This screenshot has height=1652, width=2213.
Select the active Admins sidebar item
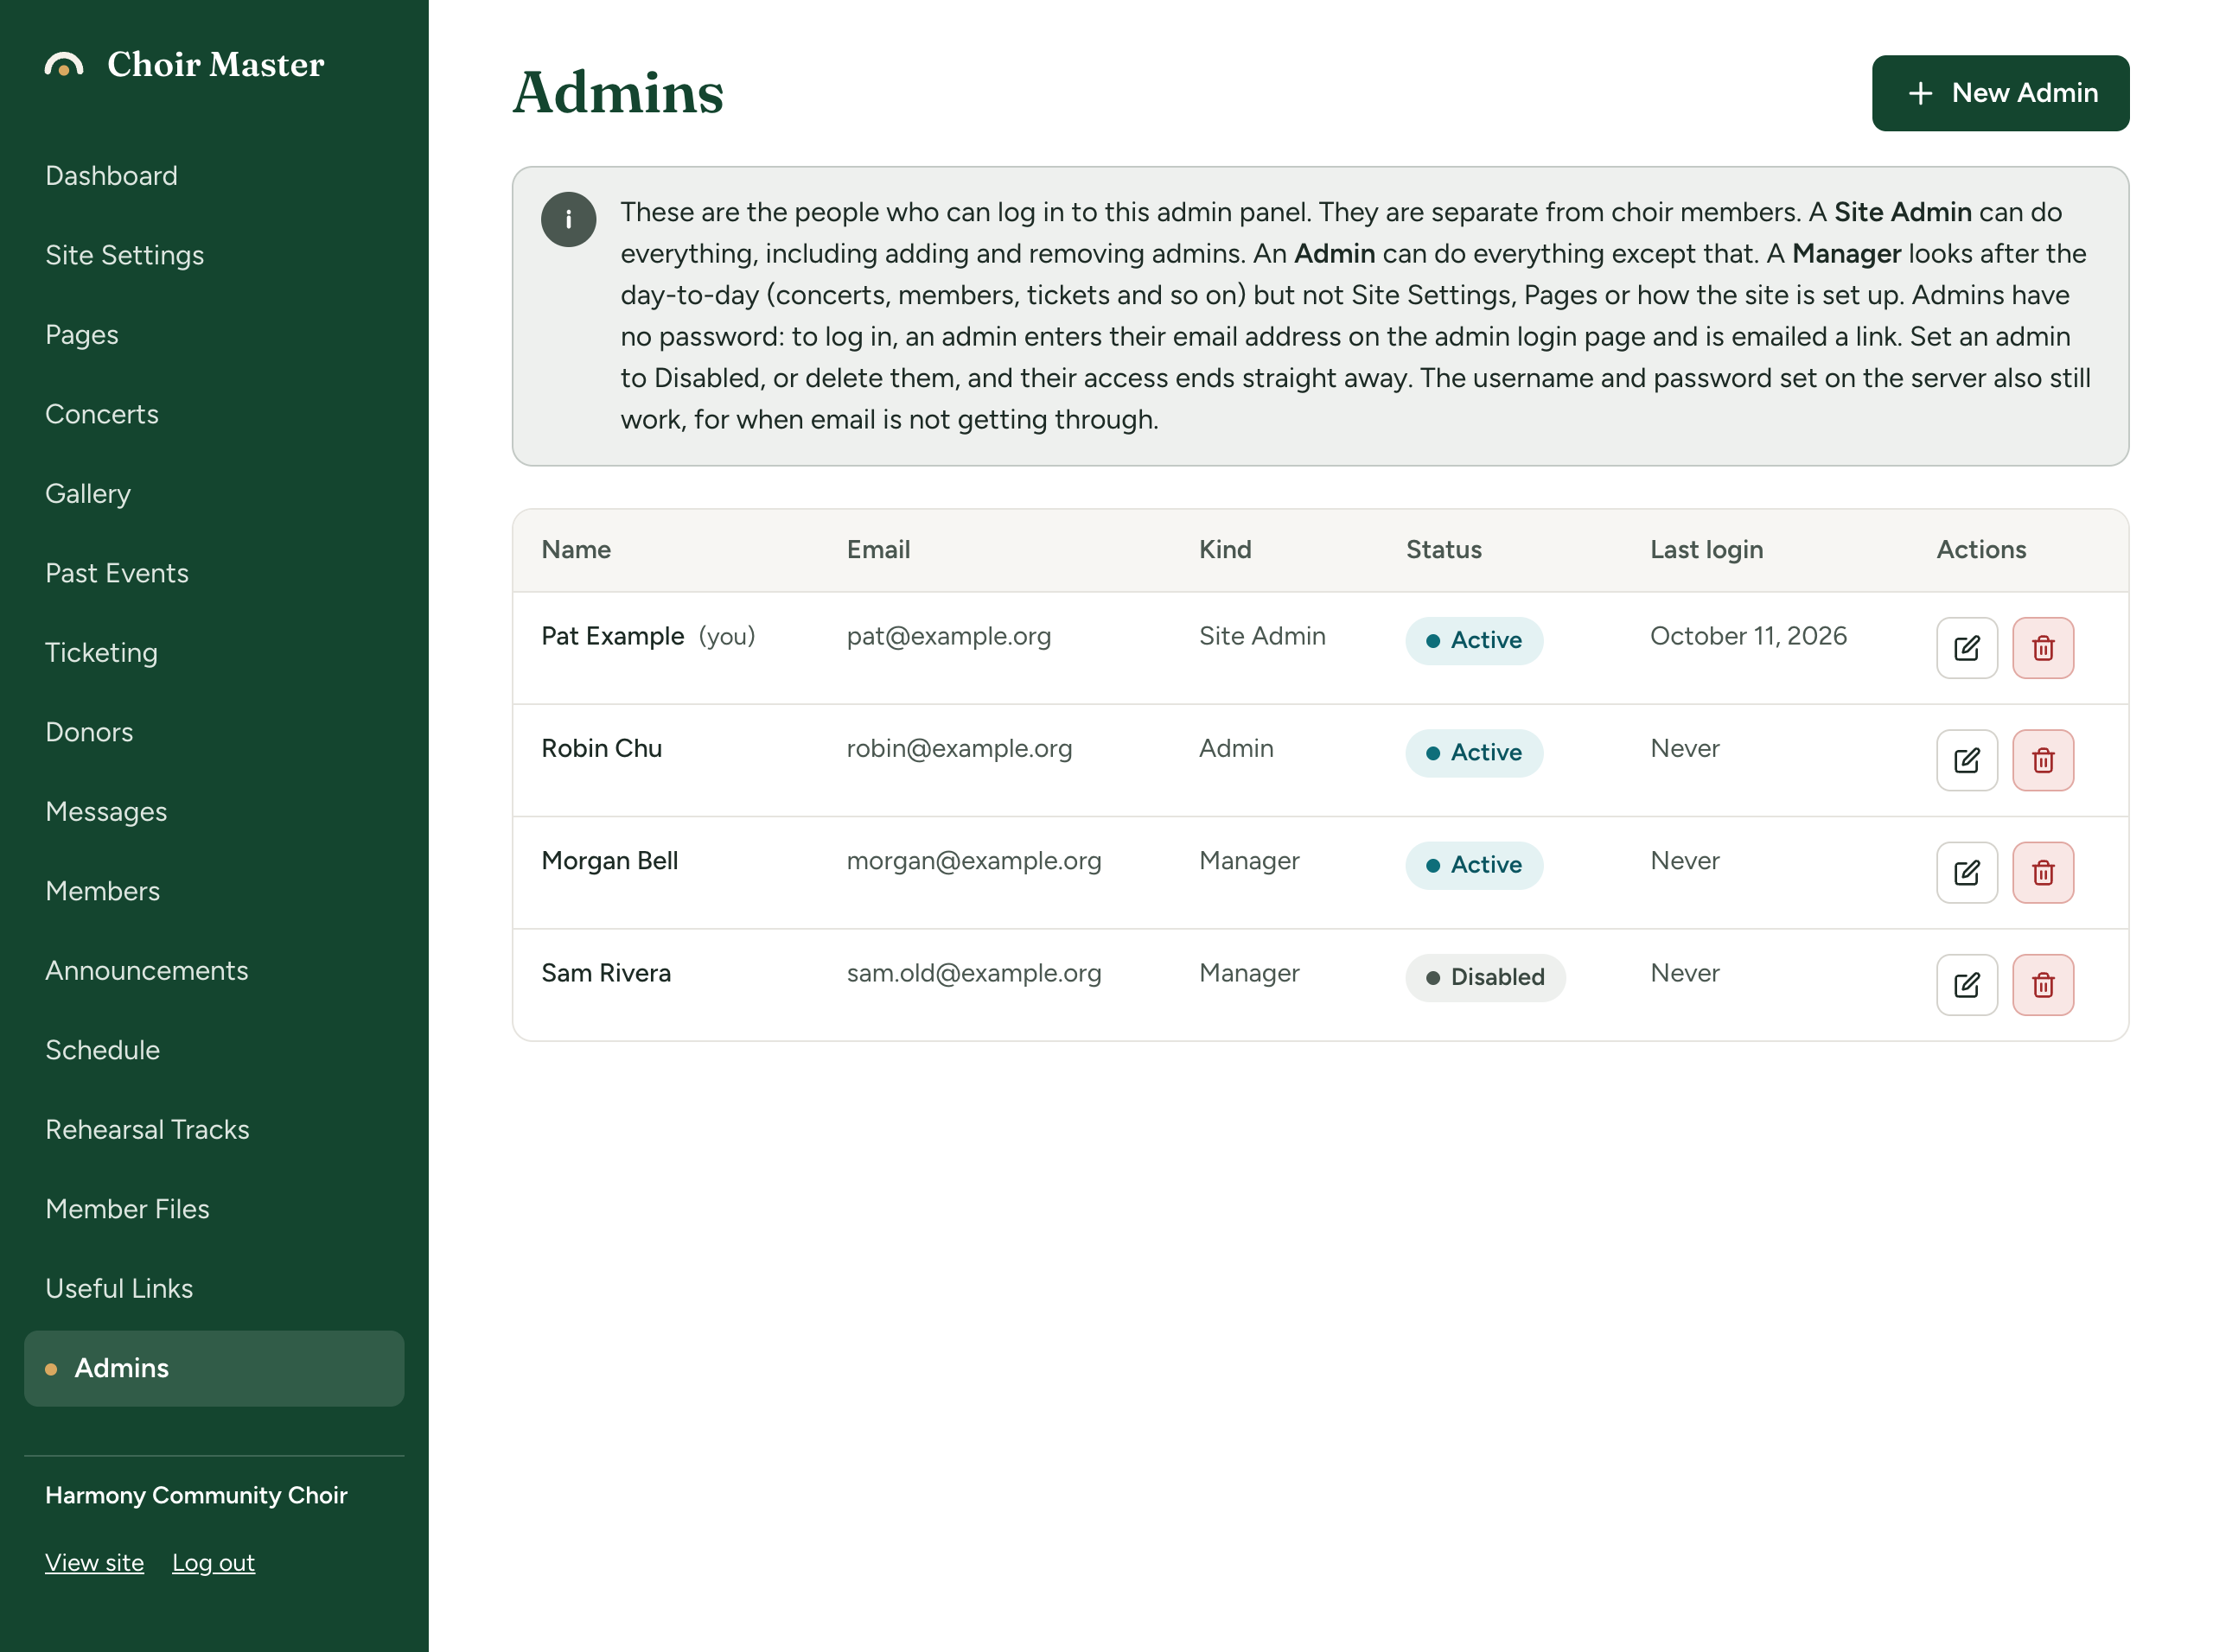(x=214, y=1368)
